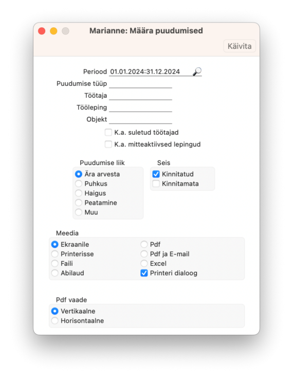Click the magnifier icon next to Periood
This screenshot has height=379, width=293.
tap(197, 71)
